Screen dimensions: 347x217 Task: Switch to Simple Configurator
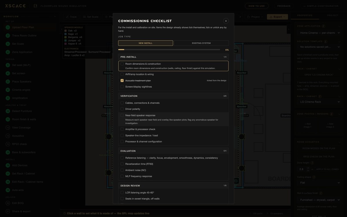click(321, 6)
